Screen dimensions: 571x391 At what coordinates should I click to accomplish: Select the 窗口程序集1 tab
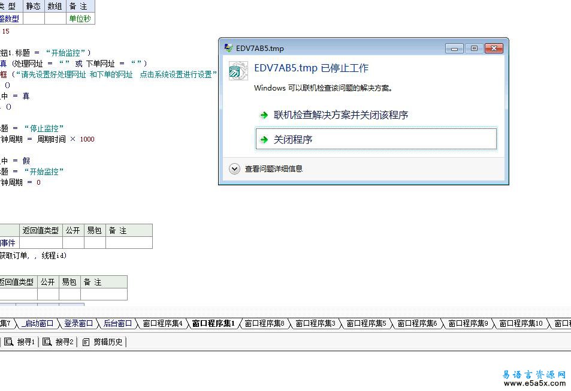pos(213,323)
